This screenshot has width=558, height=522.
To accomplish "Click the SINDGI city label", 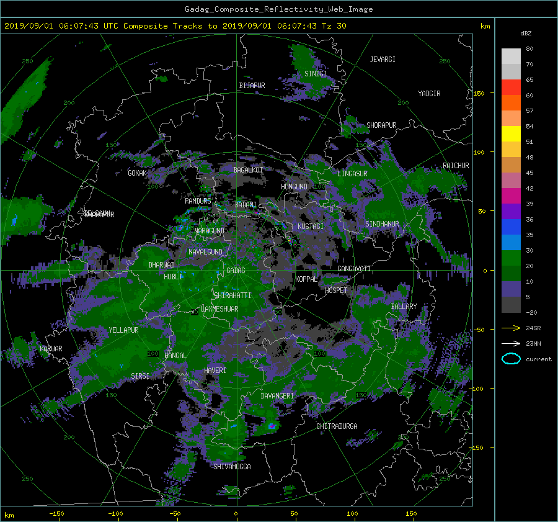I will point(316,74).
